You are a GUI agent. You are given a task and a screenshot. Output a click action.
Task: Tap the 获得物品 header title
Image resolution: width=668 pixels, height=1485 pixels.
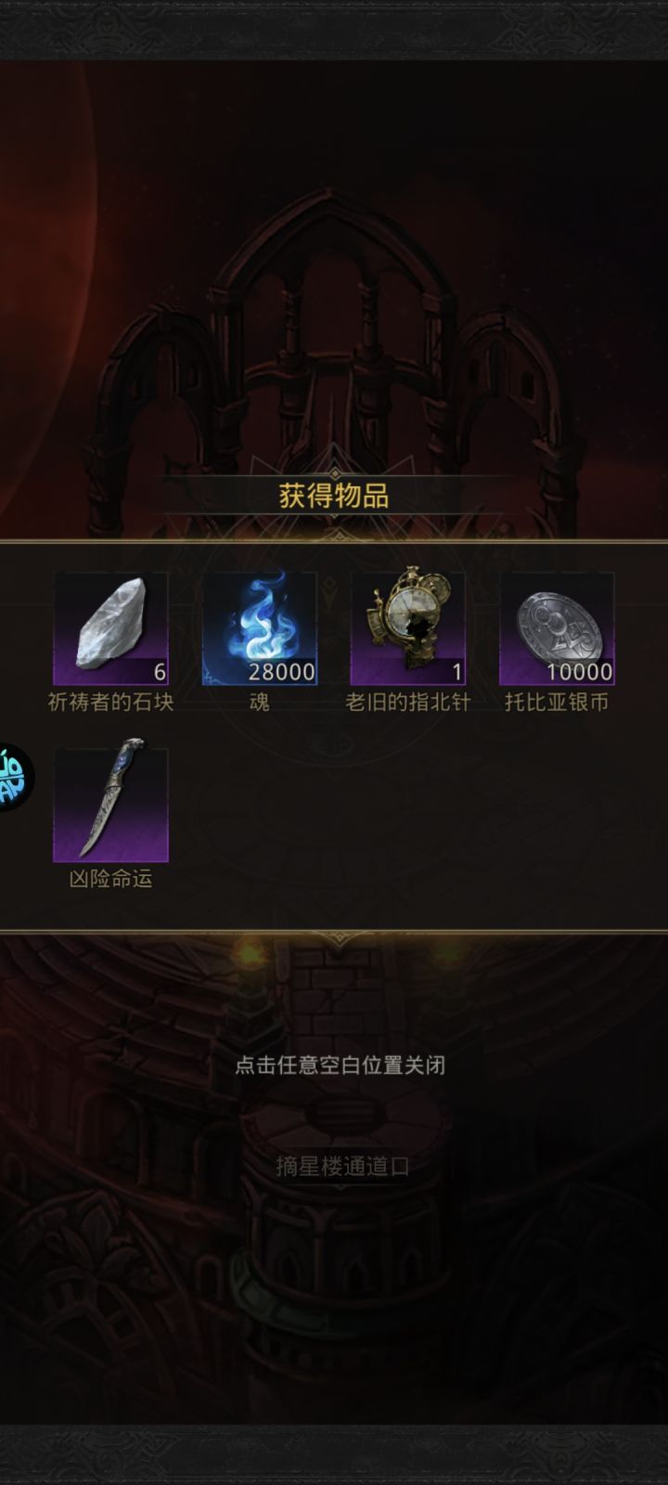(334, 496)
